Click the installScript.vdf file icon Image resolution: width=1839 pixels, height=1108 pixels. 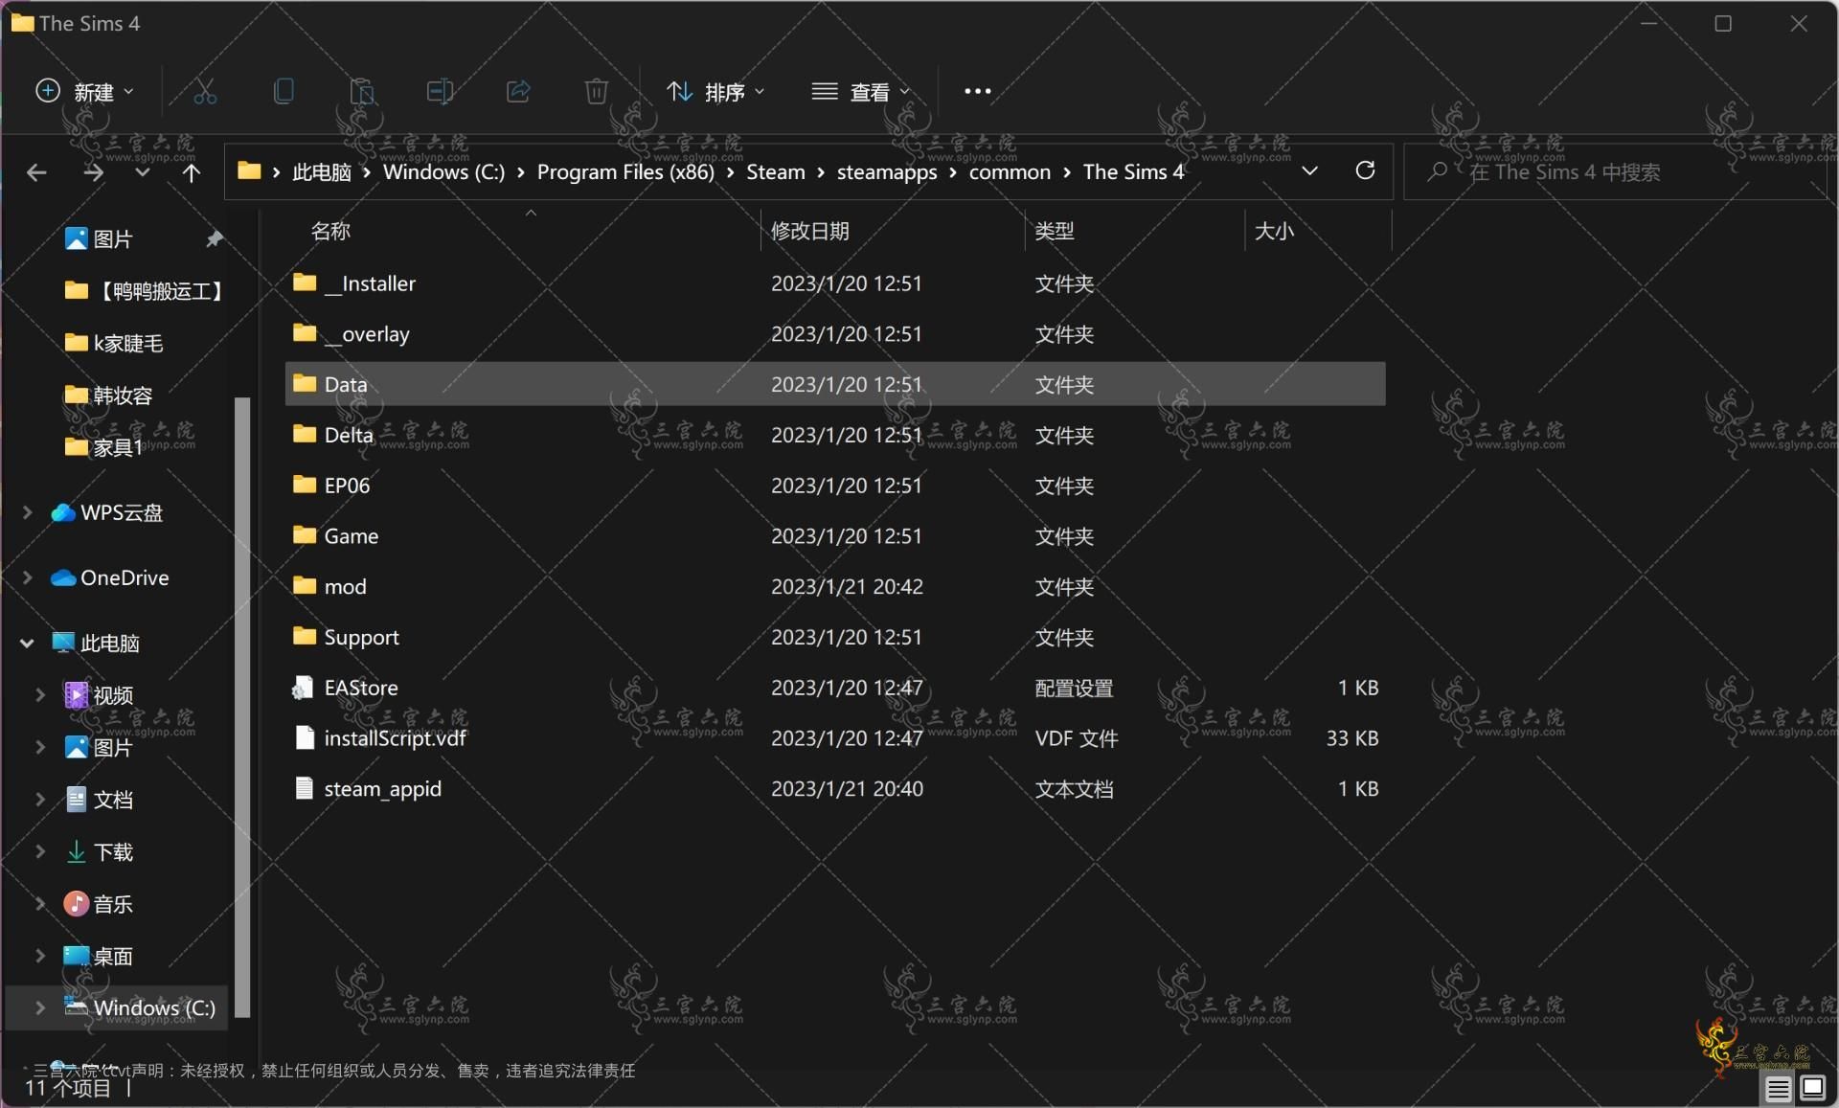[x=305, y=737]
